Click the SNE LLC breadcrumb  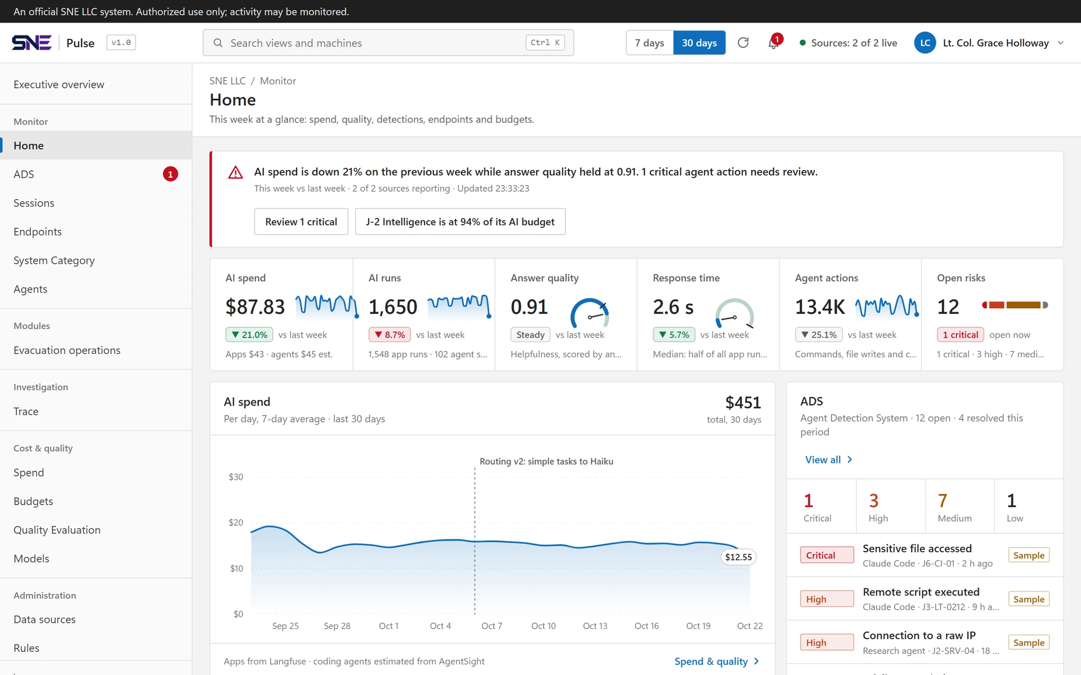(227, 81)
